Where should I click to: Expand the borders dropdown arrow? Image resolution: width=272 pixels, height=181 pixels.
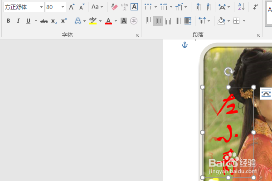point(244,21)
